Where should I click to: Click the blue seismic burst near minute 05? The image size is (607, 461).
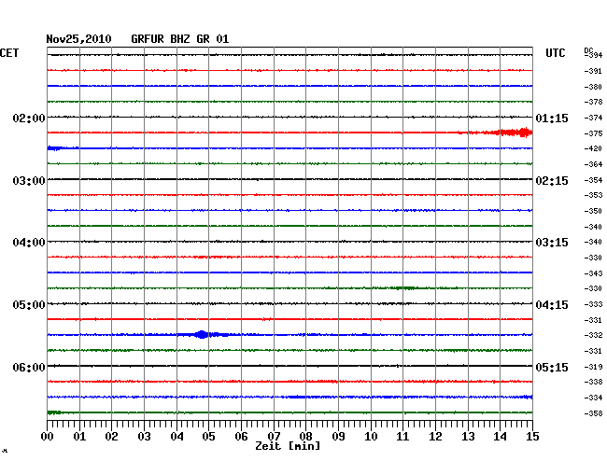click(203, 334)
